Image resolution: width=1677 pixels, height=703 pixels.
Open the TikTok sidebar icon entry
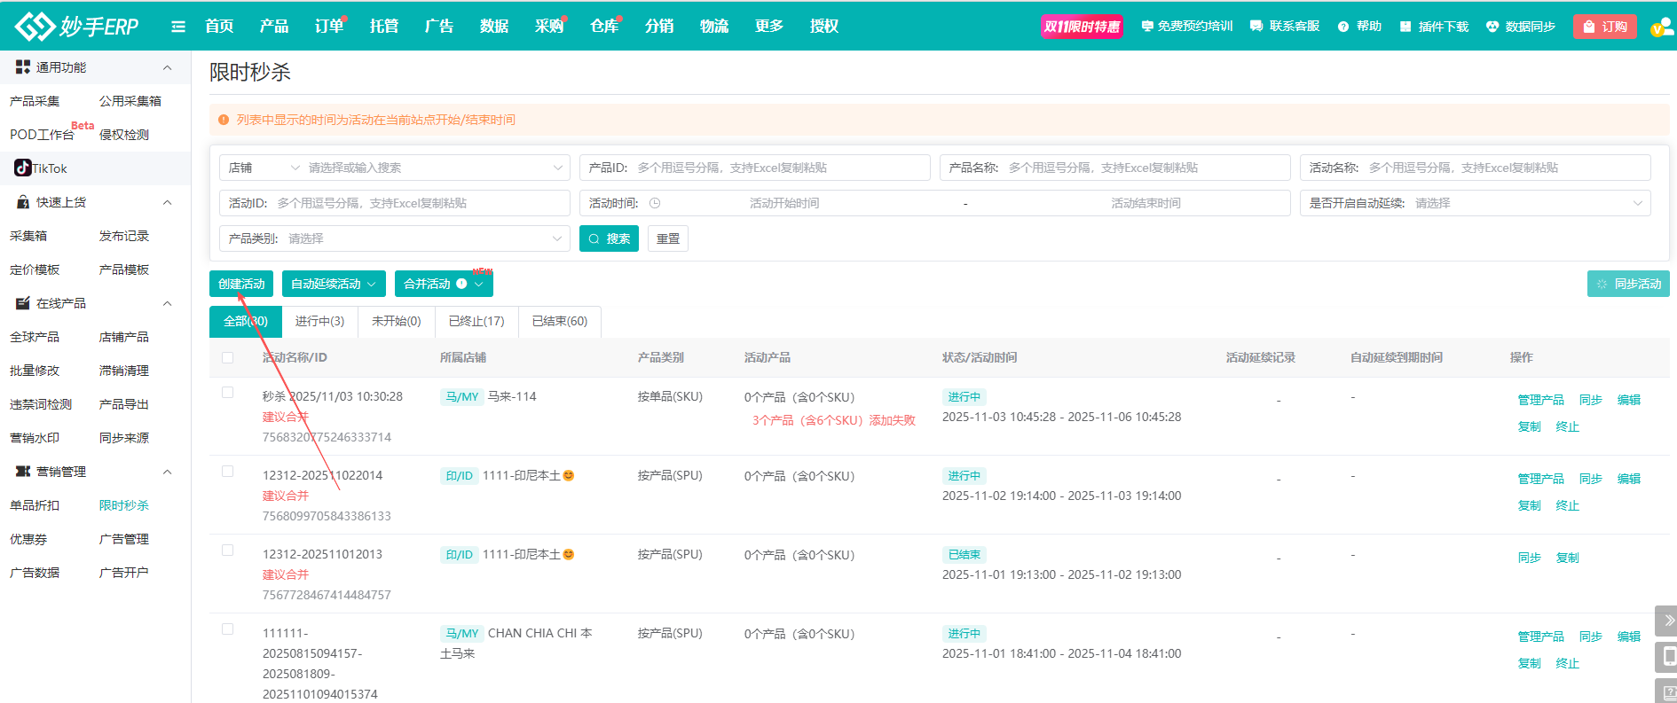[x=23, y=168]
